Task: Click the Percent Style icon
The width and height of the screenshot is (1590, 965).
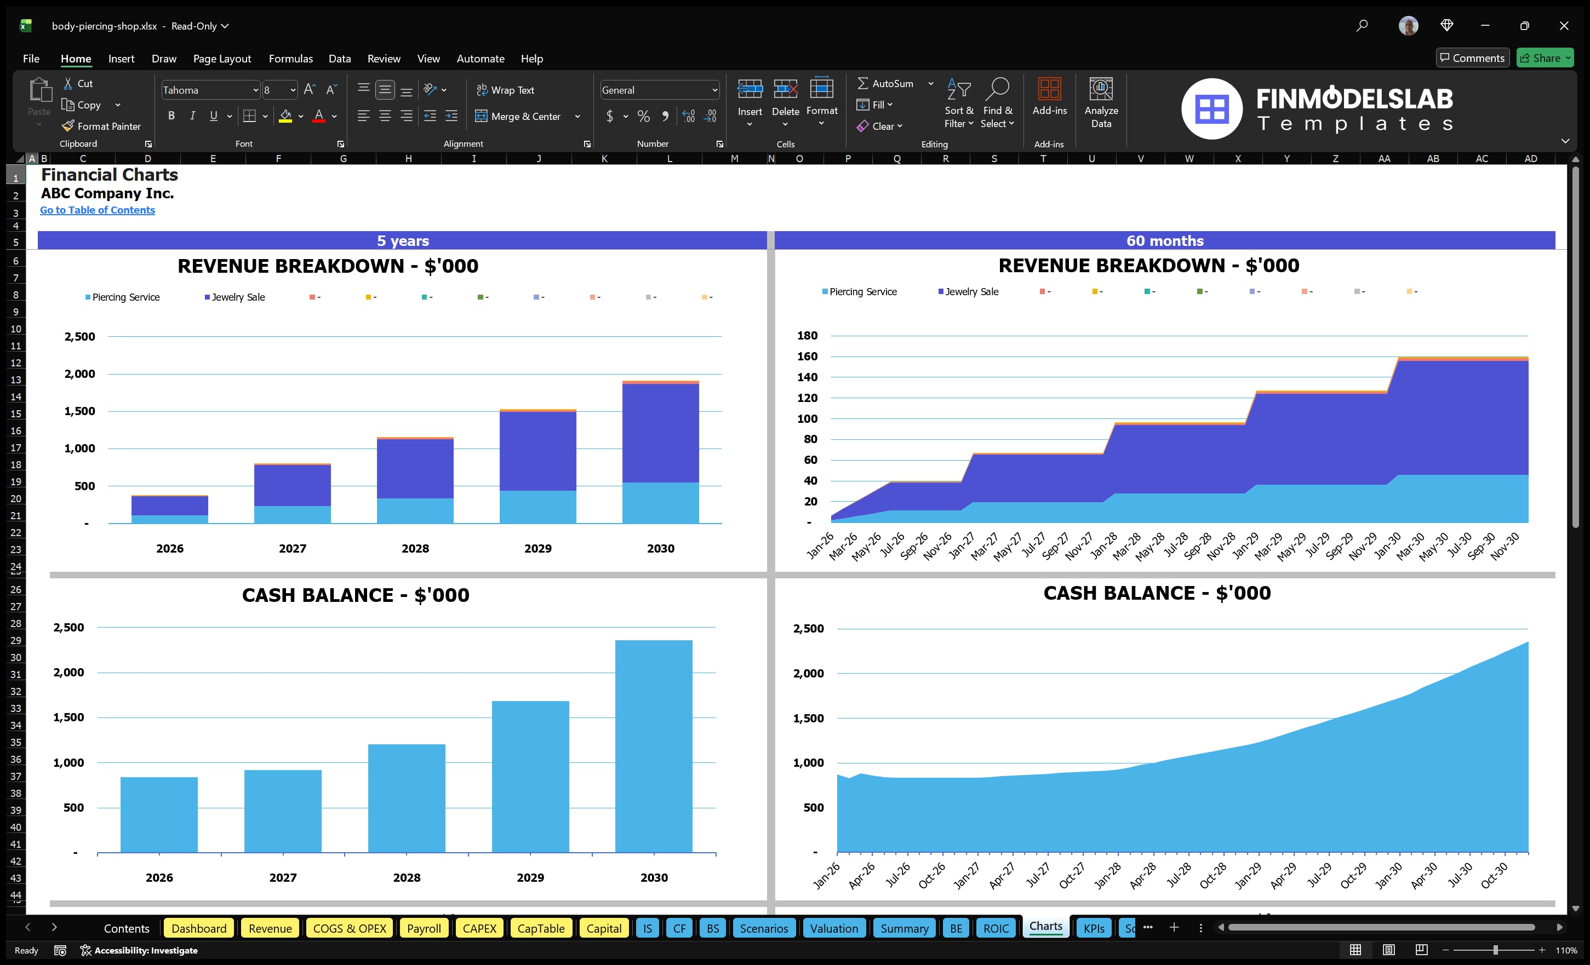Action: click(x=643, y=116)
